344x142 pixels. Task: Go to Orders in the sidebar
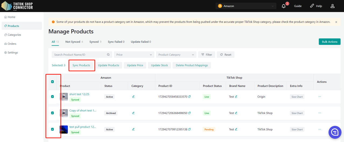(x=12, y=44)
